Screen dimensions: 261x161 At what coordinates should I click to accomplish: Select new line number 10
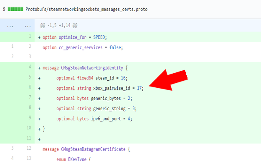coord(29,128)
